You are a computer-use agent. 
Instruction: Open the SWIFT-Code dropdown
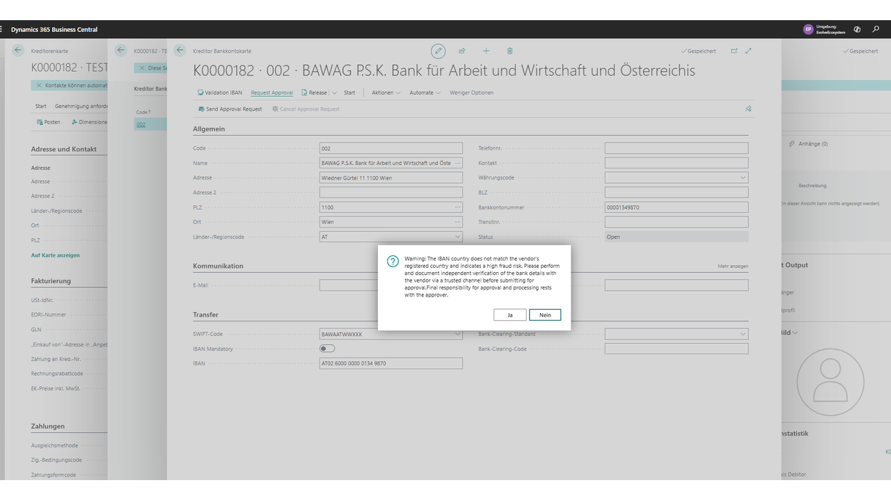click(457, 334)
